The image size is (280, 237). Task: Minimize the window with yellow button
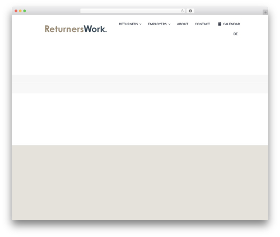(x=20, y=11)
